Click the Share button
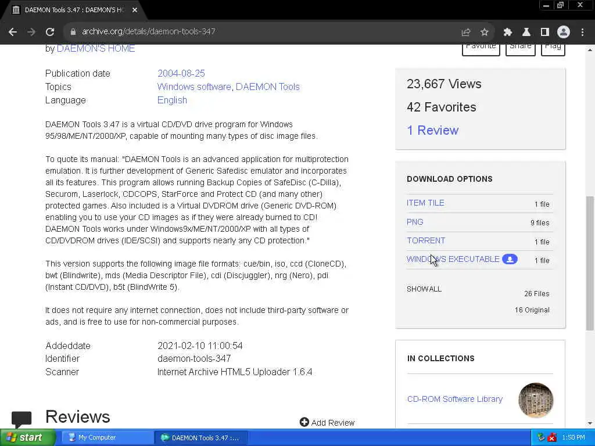This screenshot has width=595, height=446. [520, 49]
